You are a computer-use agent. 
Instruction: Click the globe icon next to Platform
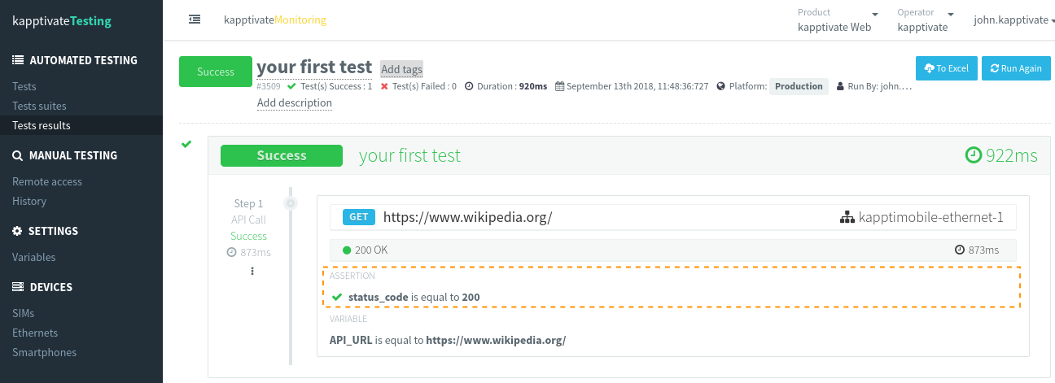[x=721, y=86]
